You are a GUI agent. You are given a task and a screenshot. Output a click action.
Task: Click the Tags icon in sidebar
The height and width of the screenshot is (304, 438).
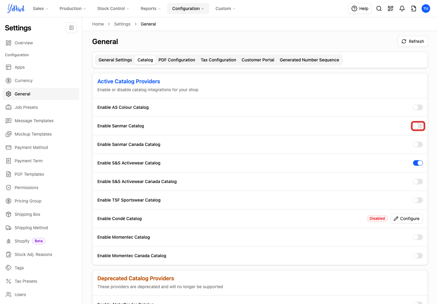[9, 268]
